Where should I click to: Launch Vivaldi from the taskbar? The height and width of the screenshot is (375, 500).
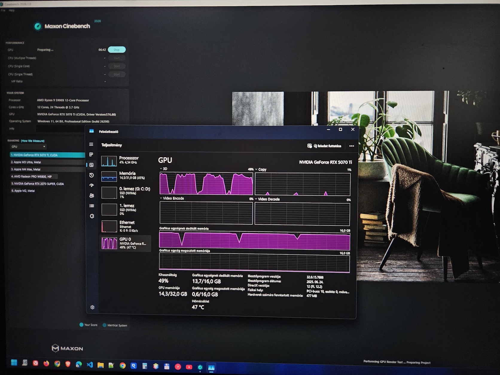point(36,363)
